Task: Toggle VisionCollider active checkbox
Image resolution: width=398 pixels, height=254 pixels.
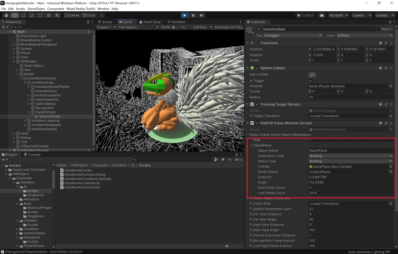Action: [x=259, y=29]
